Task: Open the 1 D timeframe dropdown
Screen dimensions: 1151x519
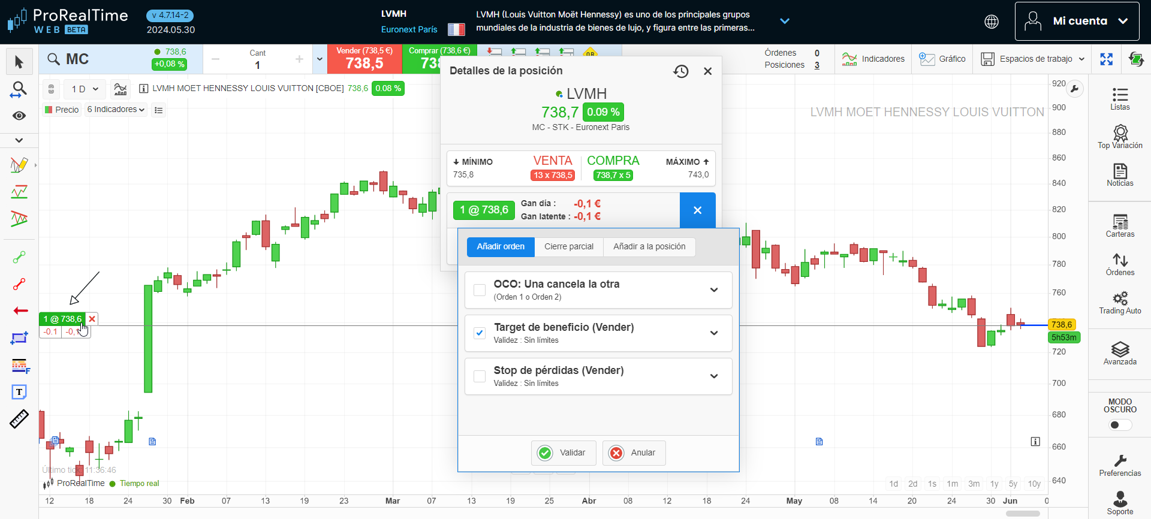Action: (x=85, y=89)
